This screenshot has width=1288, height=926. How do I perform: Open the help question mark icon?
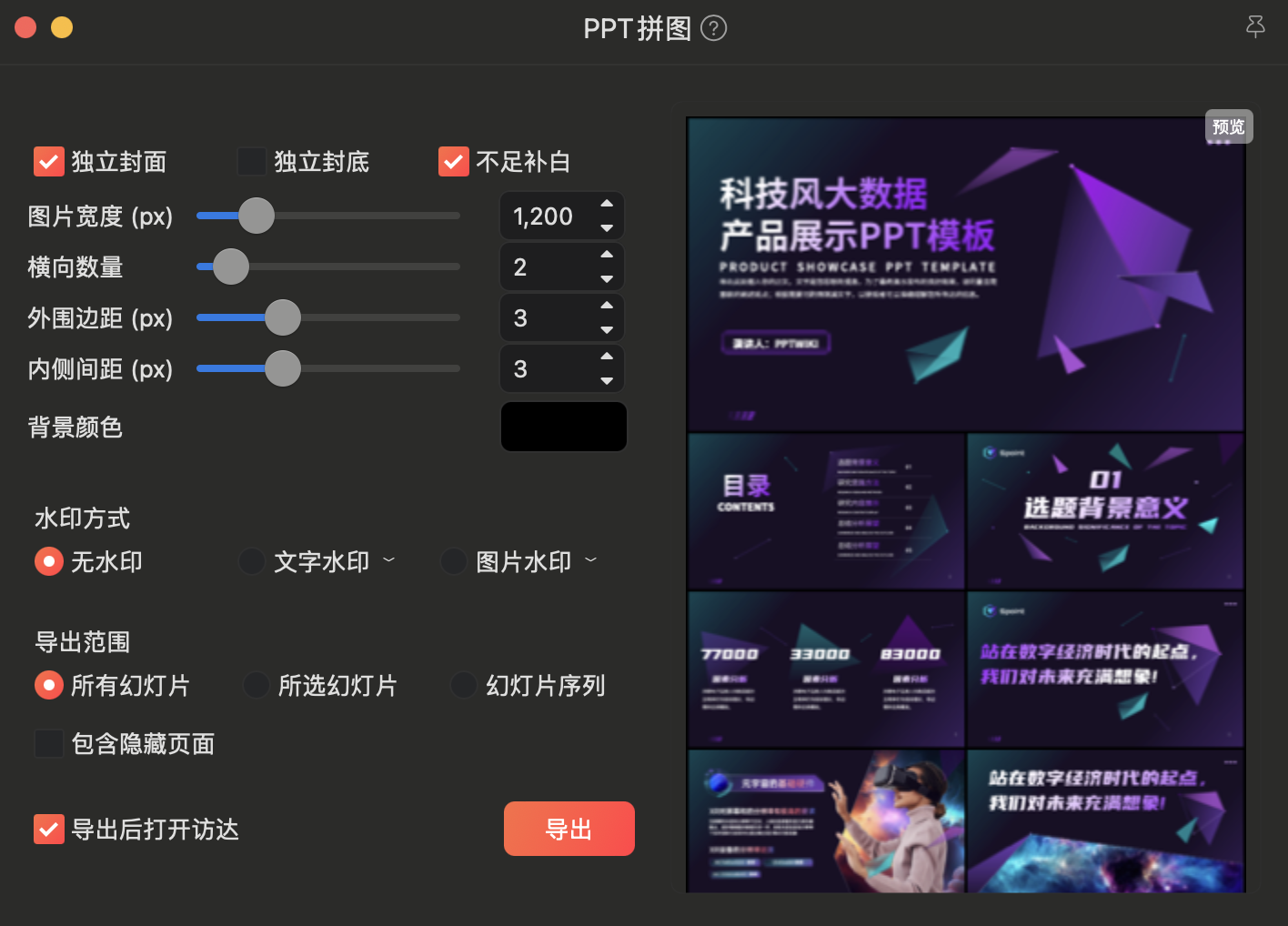(714, 29)
